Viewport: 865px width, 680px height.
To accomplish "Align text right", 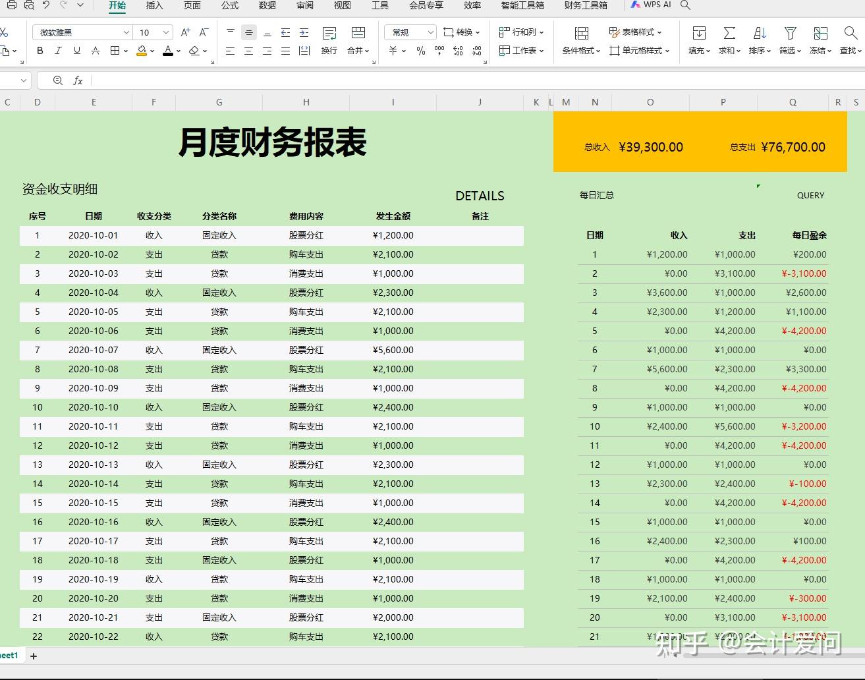I will (267, 51).
